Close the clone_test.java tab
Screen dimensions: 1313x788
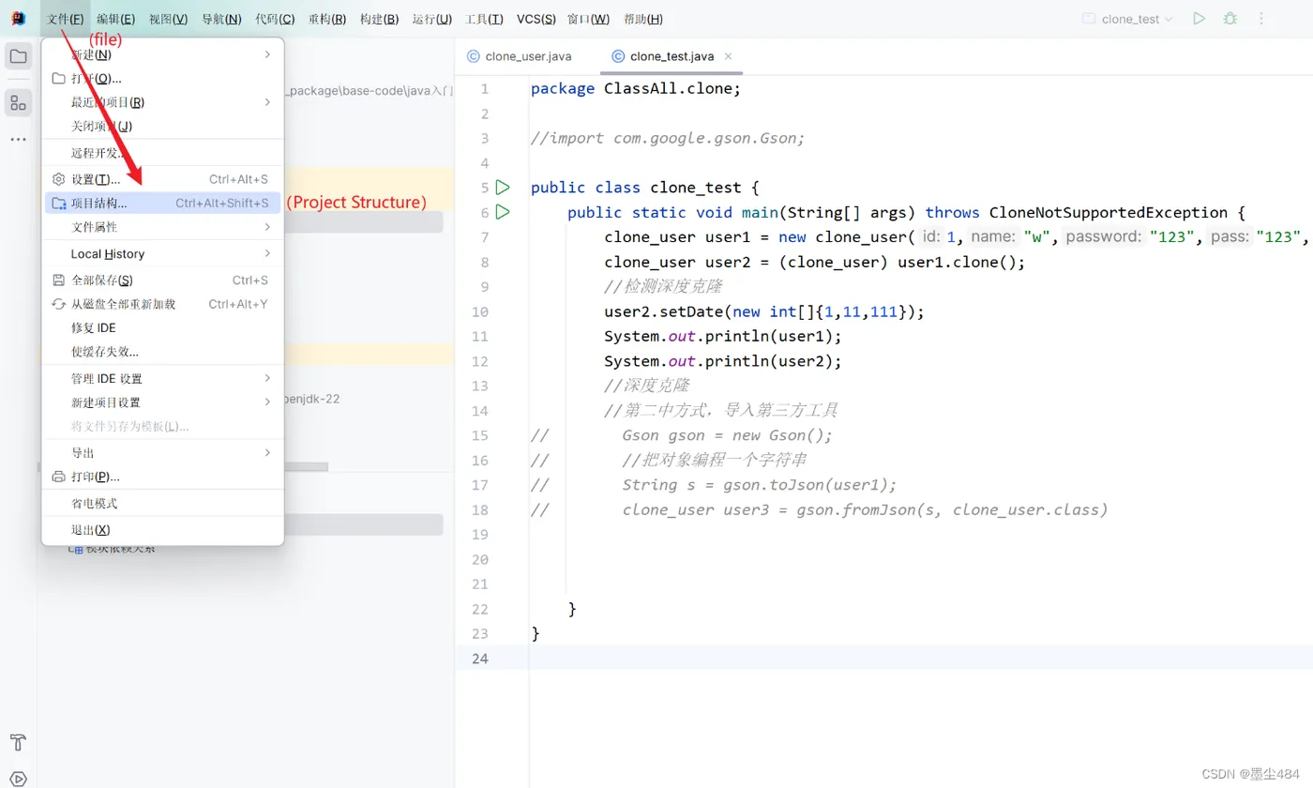point(729,56)
